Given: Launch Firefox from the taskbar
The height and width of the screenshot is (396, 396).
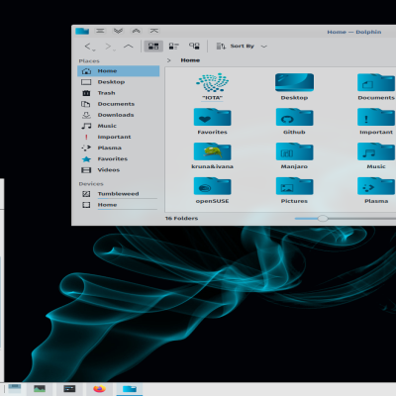Looking at the screenshot, I should [99, 389].
